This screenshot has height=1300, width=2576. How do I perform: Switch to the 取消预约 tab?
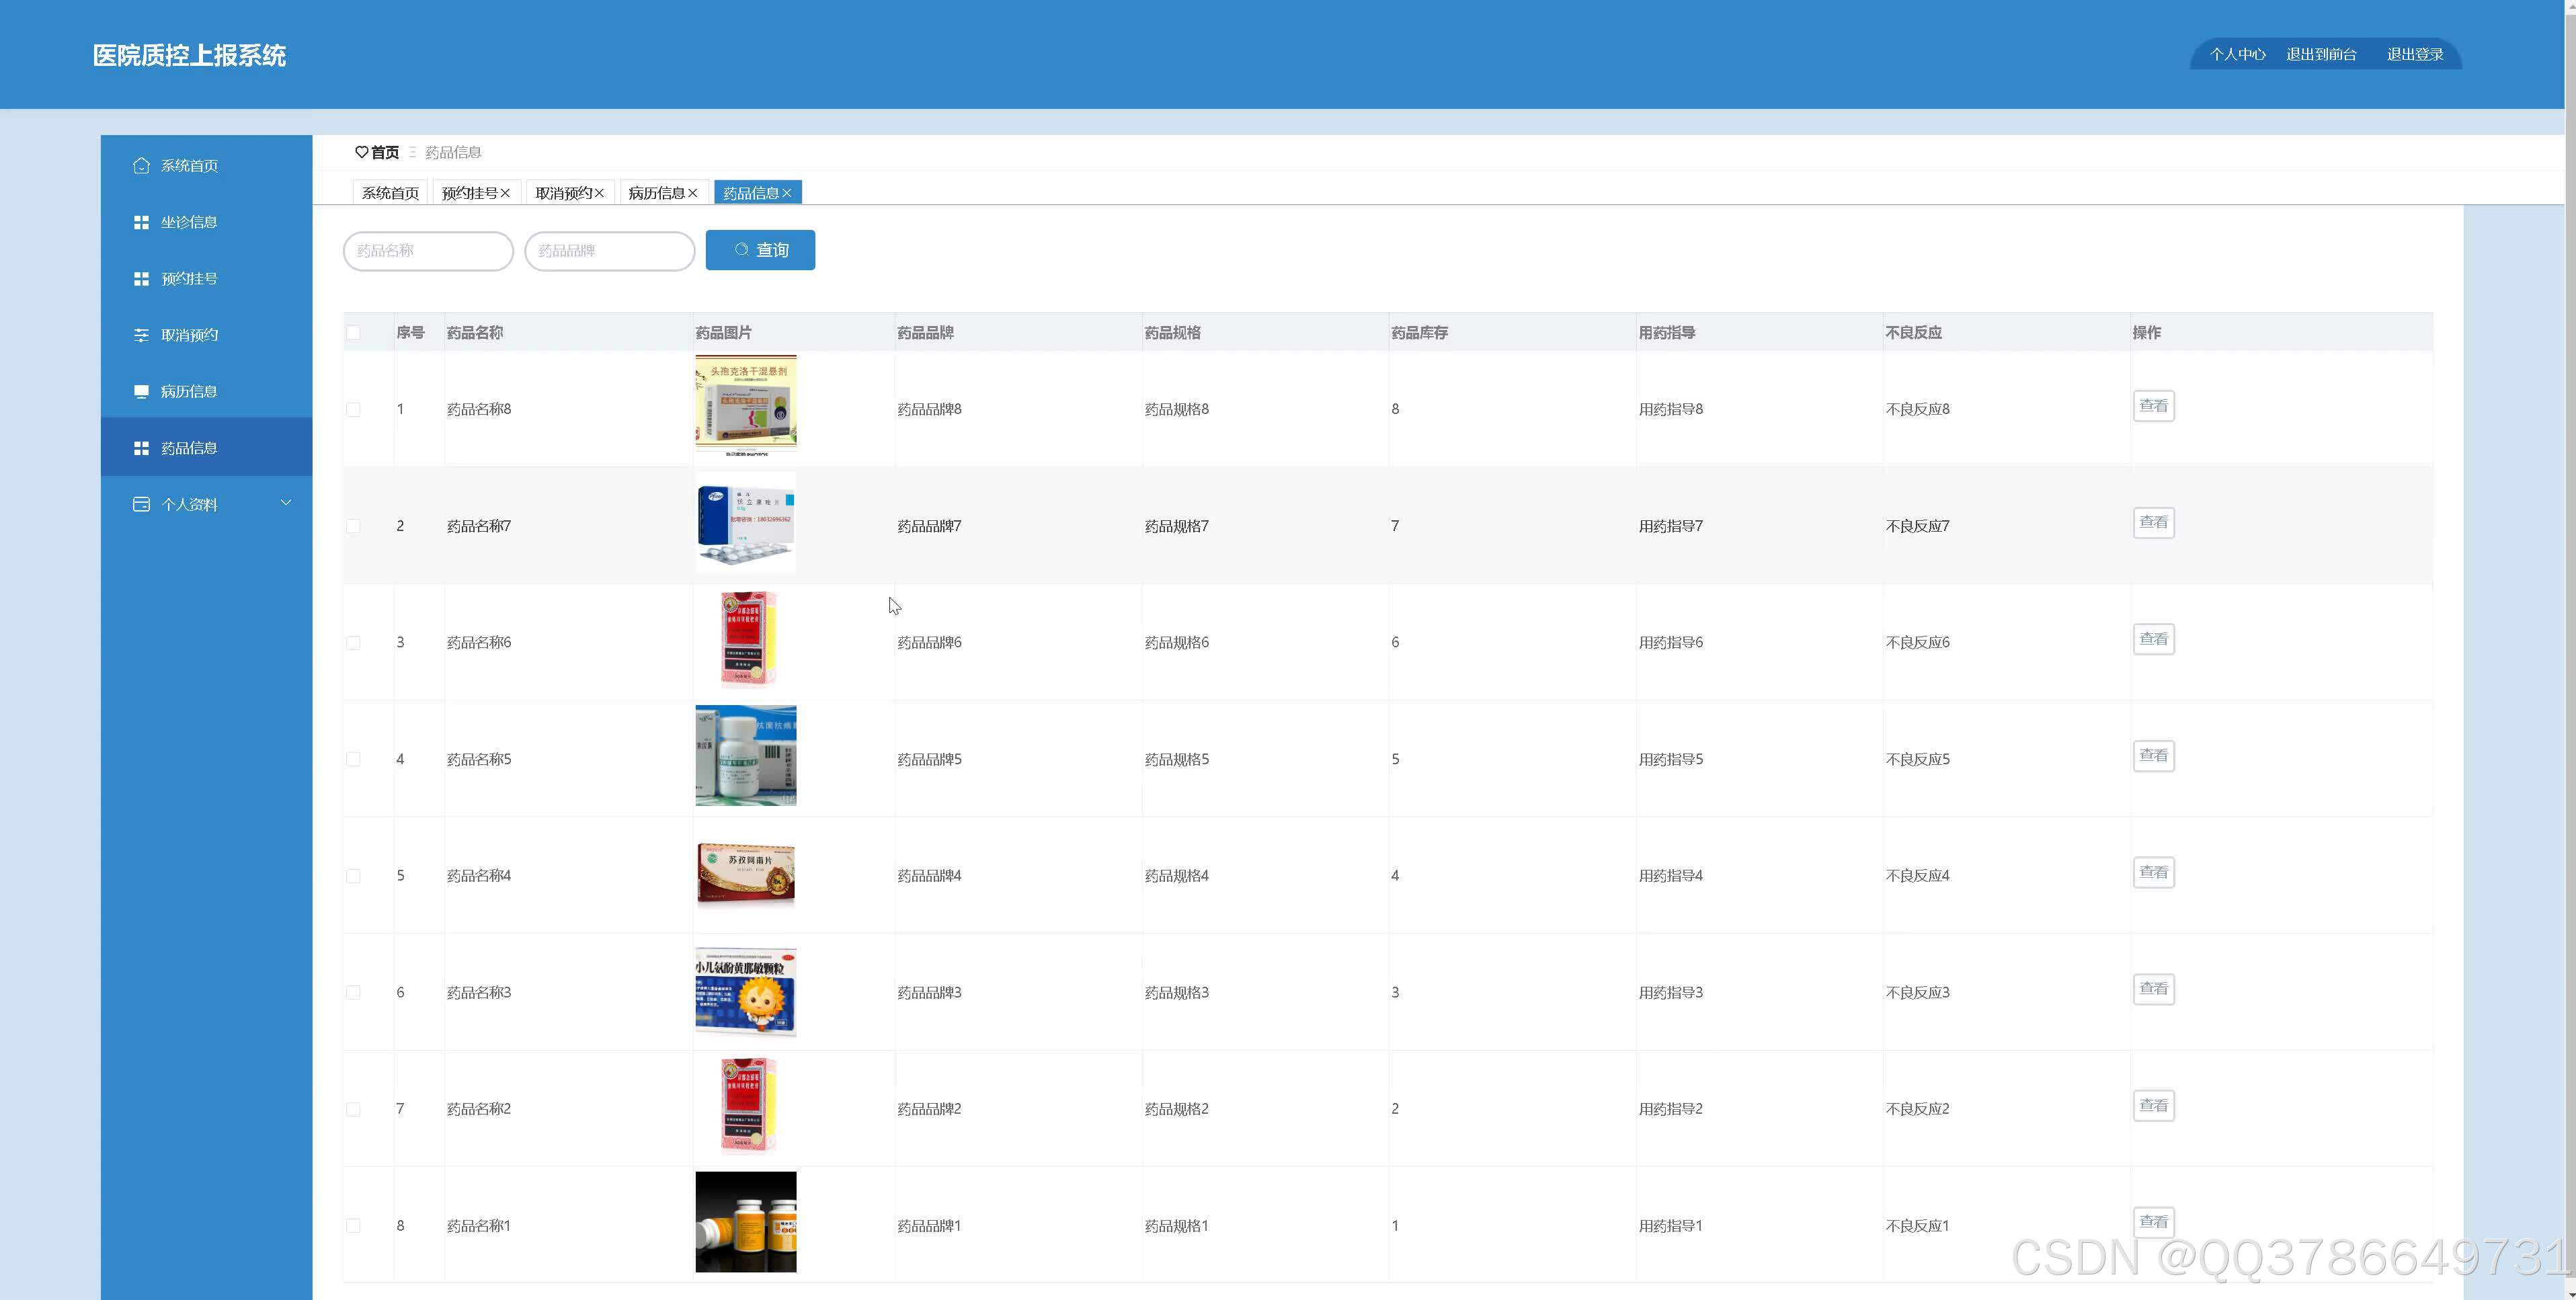pyautogui.click(x=563, y=193)
